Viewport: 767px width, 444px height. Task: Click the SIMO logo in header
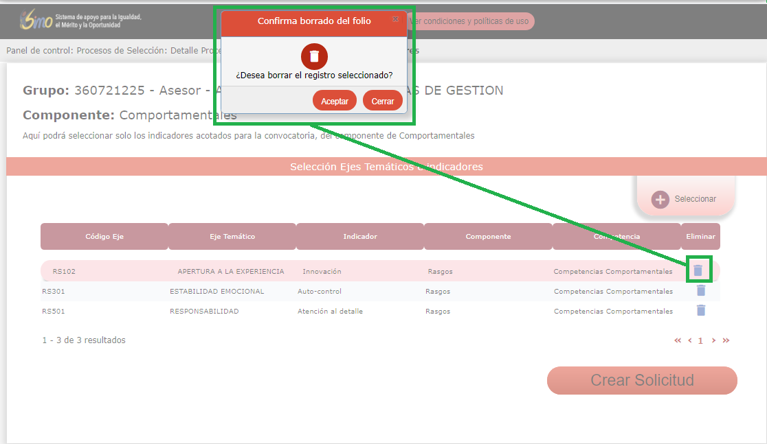36,21
